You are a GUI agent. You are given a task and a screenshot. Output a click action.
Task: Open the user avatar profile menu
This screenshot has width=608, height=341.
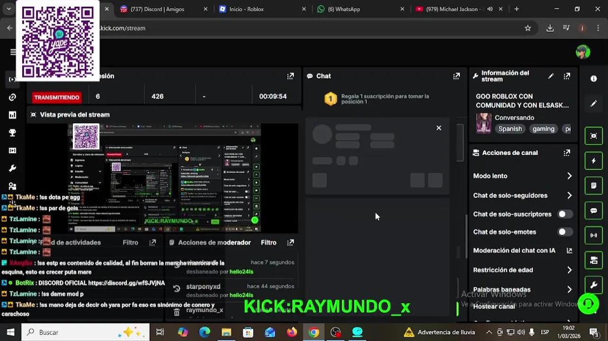click(583, 52)
